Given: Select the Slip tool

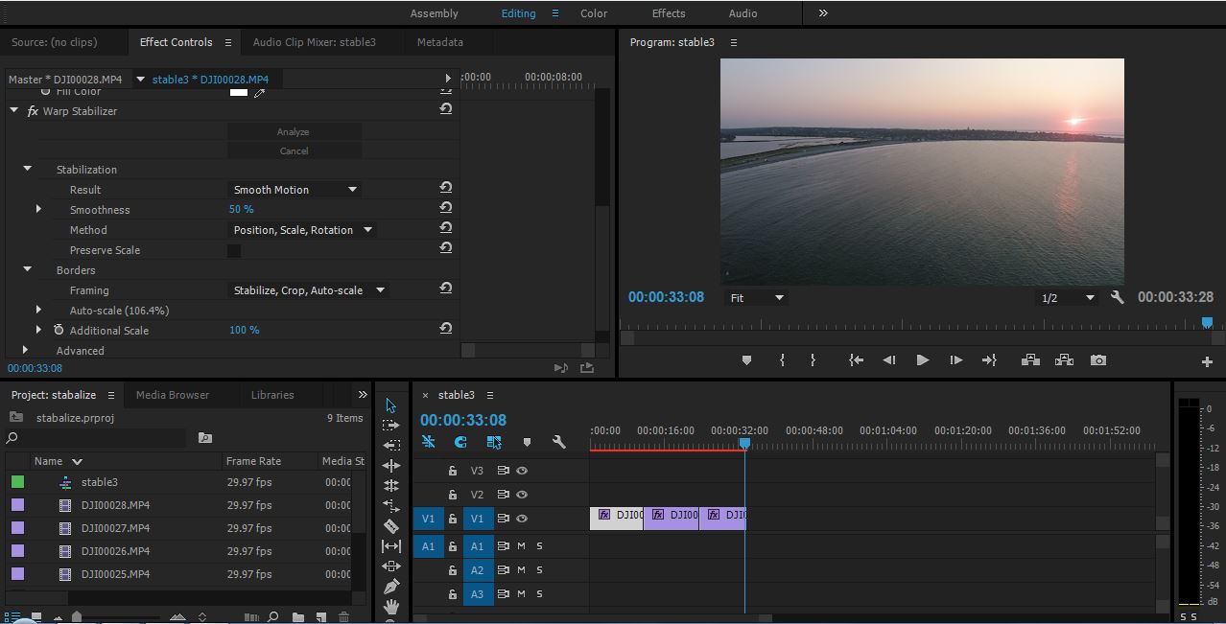Looking at the screenshot, I should click(390, 546).
